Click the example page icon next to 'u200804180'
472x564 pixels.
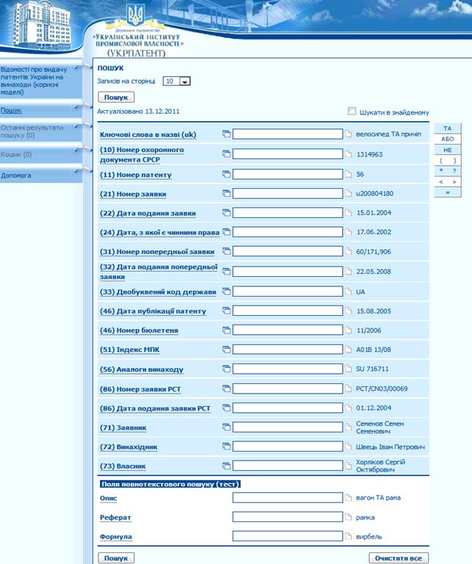pyautogui.click(x=349, y=194)
